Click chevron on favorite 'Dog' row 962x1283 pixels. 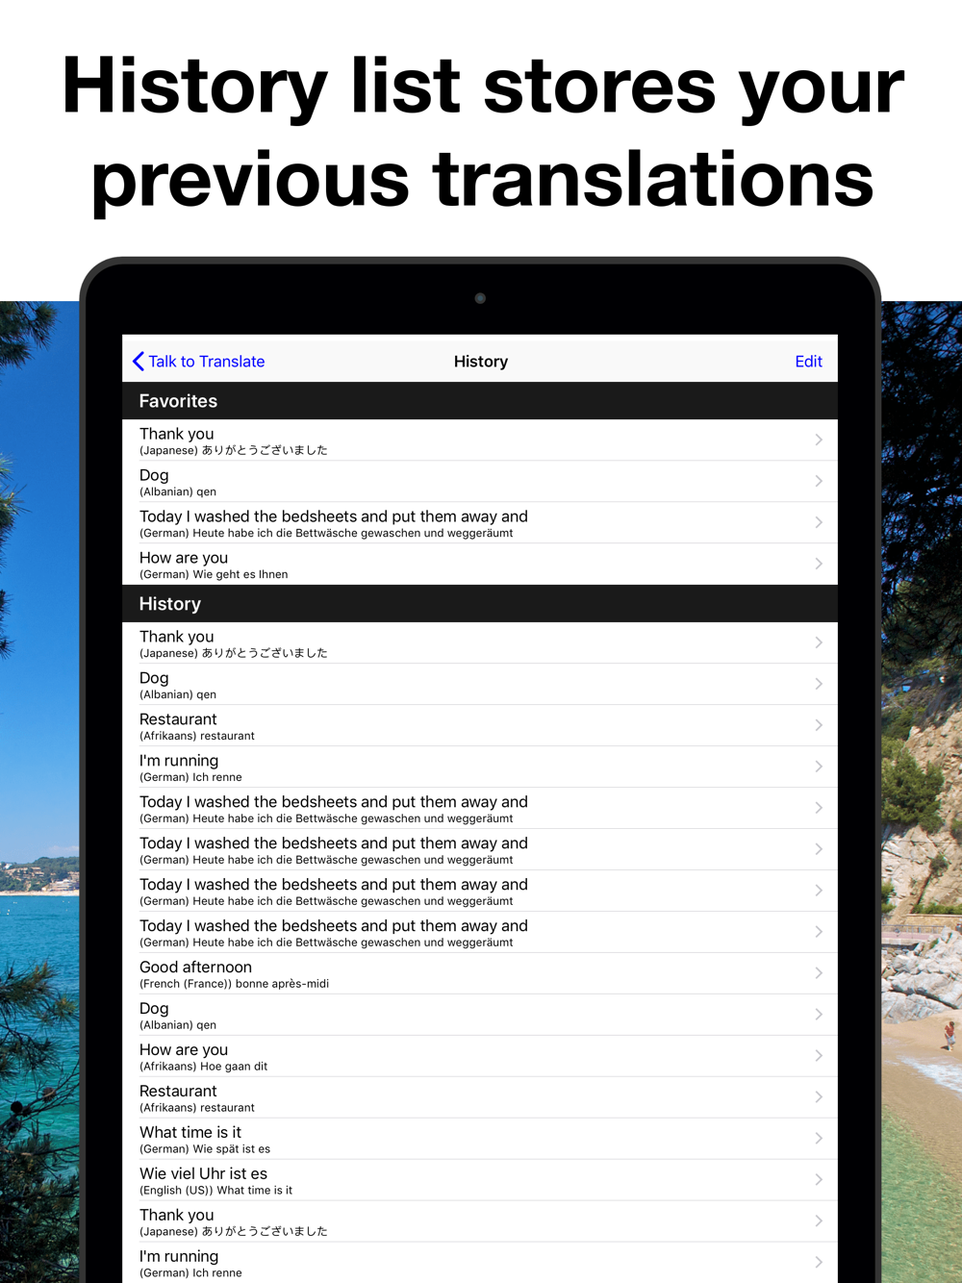coord(819,481)
